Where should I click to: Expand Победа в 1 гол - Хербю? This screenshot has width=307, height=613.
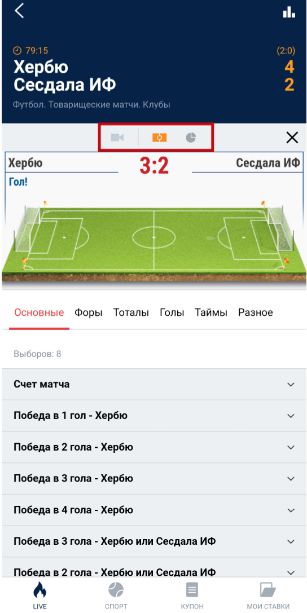pyautogui.click(x=154, y=416)
